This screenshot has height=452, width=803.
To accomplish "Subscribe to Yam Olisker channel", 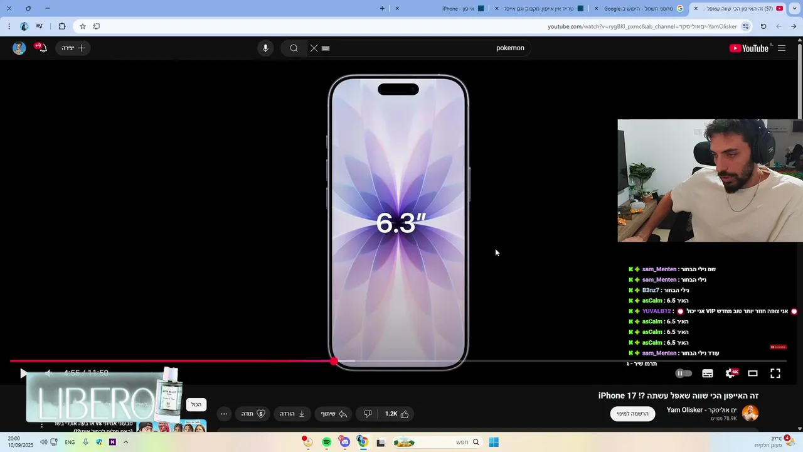I will [633, 414].
